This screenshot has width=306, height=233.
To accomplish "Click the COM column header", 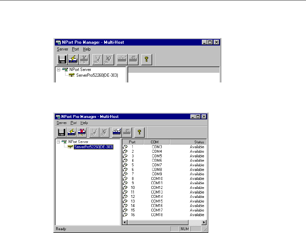I will coord(156,142).
